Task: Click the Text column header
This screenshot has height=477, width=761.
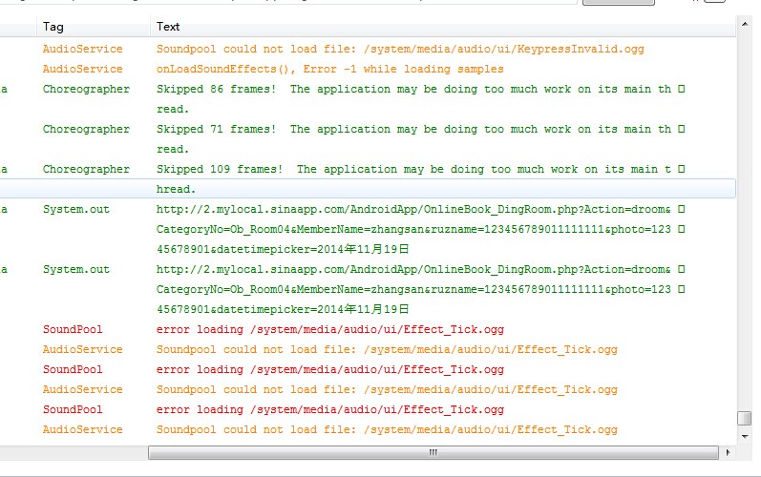Action: pos(443,27)
